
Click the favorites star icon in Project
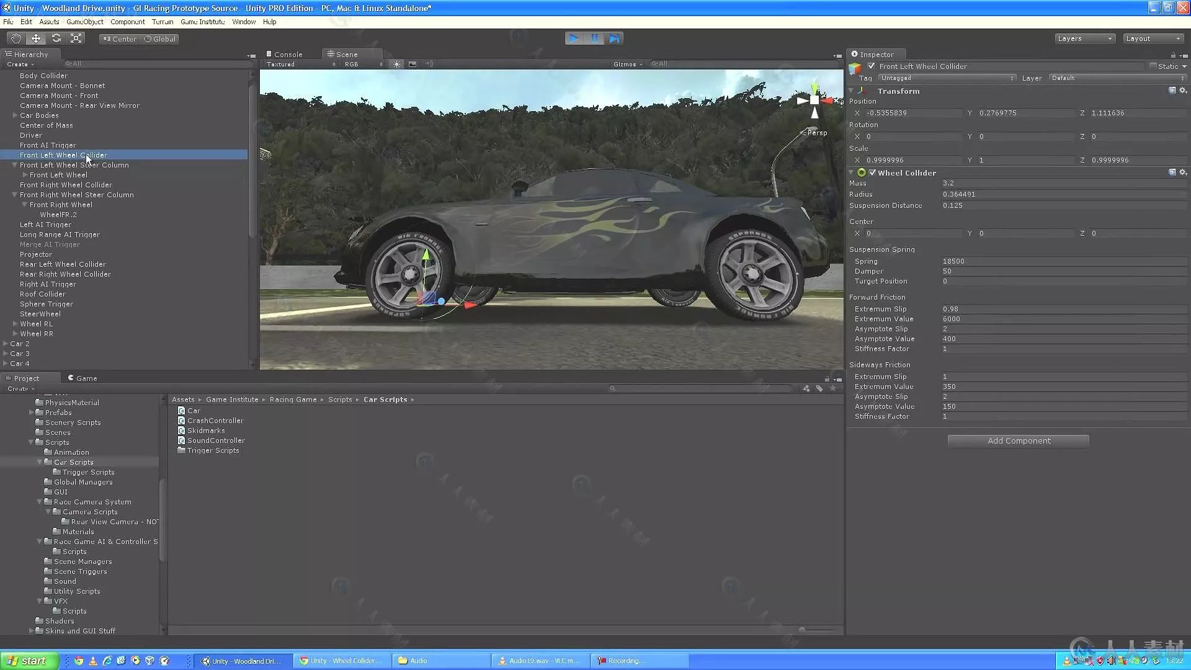tap(833, 388)
